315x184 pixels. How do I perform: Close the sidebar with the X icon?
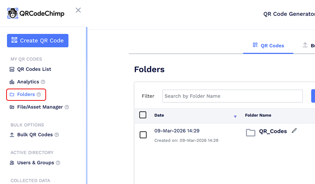tap(78, 10)
